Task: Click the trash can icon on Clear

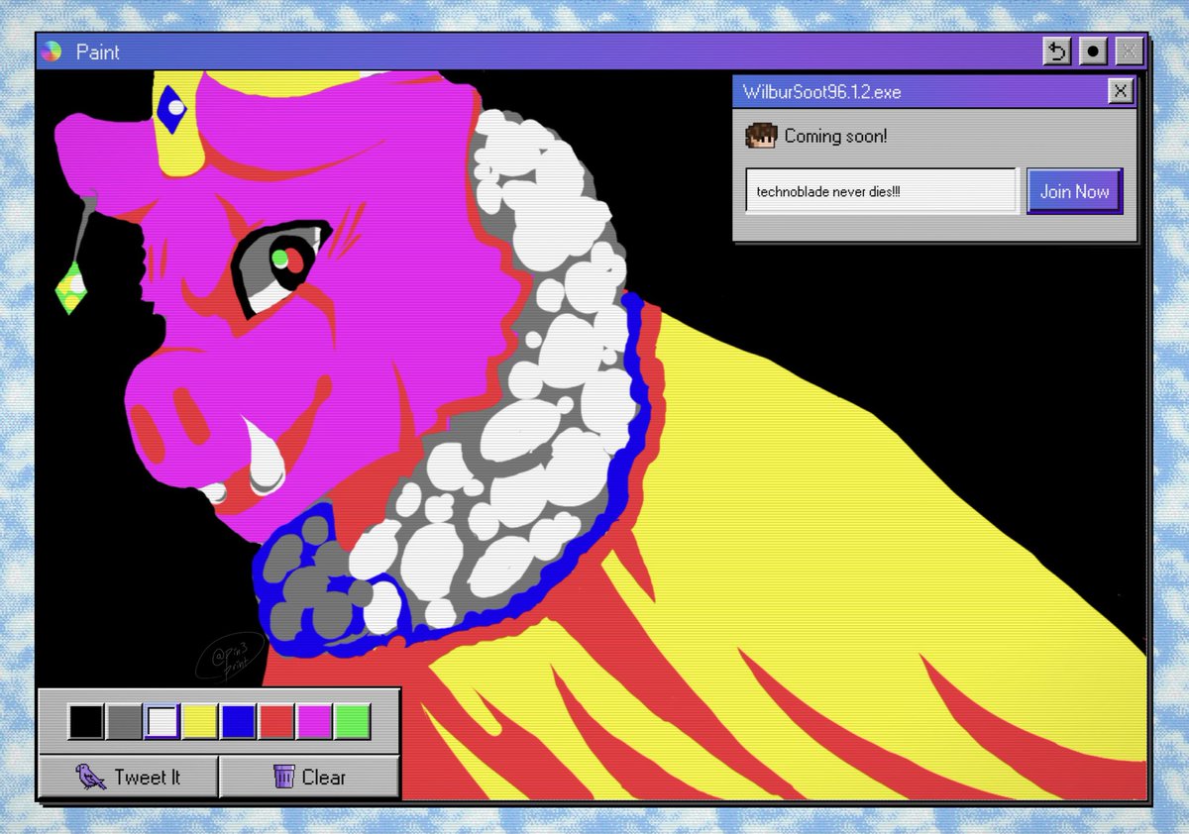Action: (284, 777)
